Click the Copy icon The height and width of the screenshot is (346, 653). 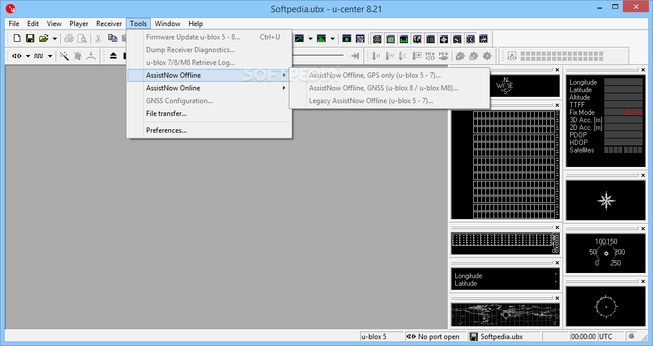(x=113, y=38)
